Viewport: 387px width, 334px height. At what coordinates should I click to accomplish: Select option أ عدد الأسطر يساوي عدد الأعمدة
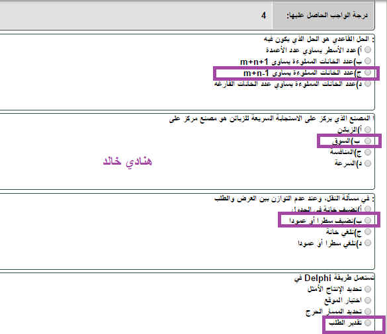[368, 50]
